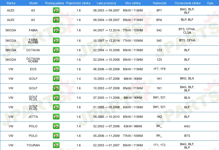Viewport: 219px width, 150px height.
Task: Click the fuel icon in the VW POLO 1.6 row
Action: click(x=56, y=136)
